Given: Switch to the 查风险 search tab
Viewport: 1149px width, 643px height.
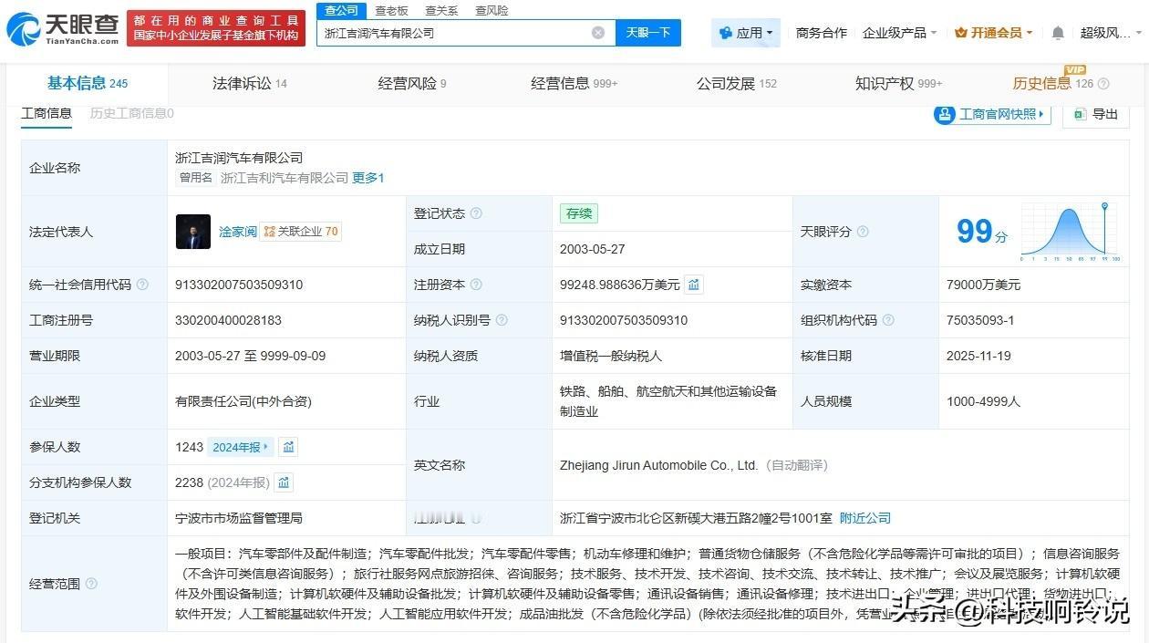Looking at the screenshot, I should pos(492,11).
